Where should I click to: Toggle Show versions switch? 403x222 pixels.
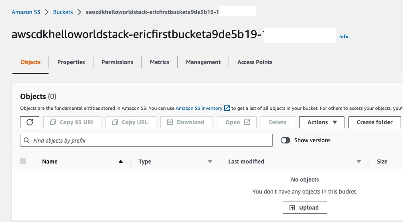point(285,140)
